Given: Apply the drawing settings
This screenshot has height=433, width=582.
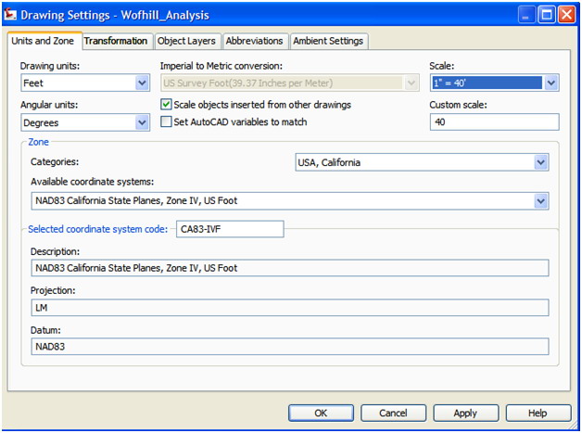Looking at the screenshot, I should coord(466,413).
